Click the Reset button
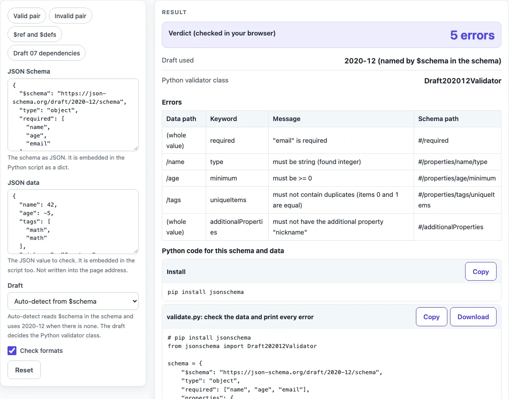509x399 pixels. 24,370
